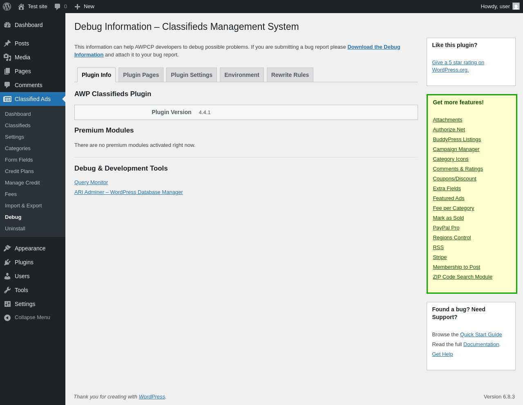Click the Plugins plug icon
This screenshot has width=523, height=405.
(x=7, y=262)
